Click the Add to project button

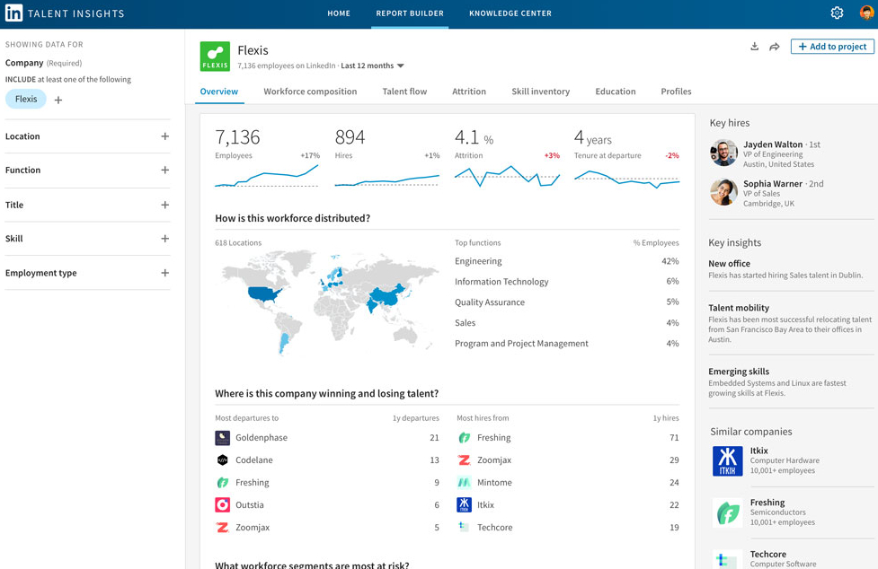[832, 47]
